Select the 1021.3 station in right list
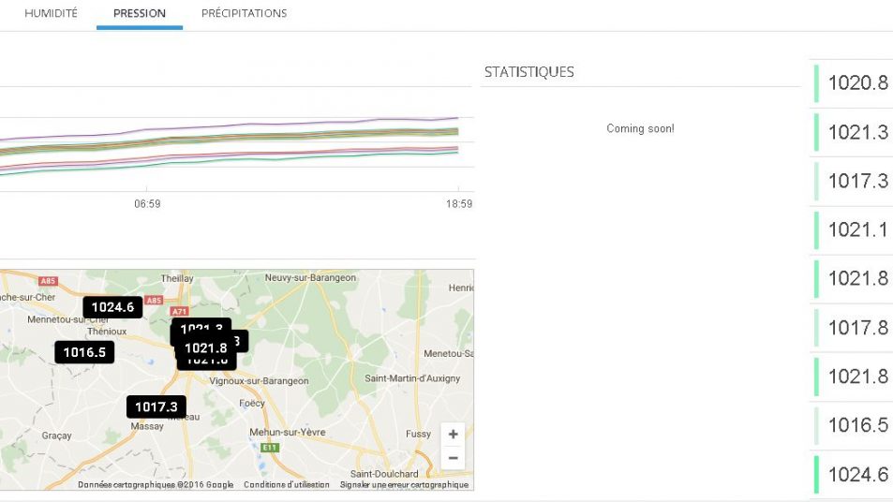 tap(857, 132)
